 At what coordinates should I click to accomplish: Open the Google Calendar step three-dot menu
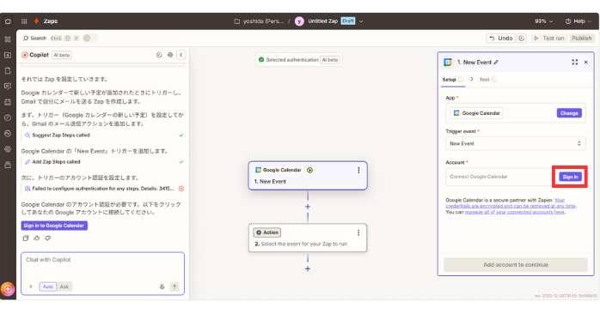pos(358,171)
